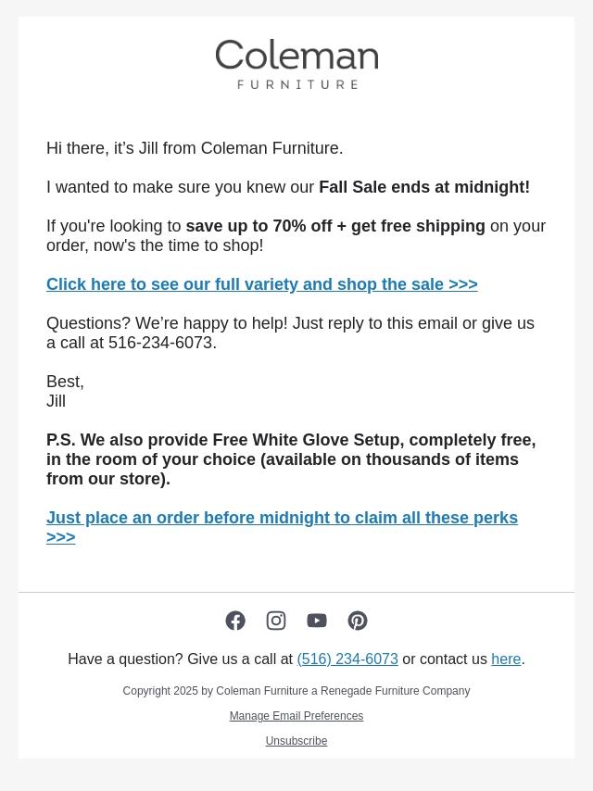Click the 'here' contact us link

(x=506, y=659)
